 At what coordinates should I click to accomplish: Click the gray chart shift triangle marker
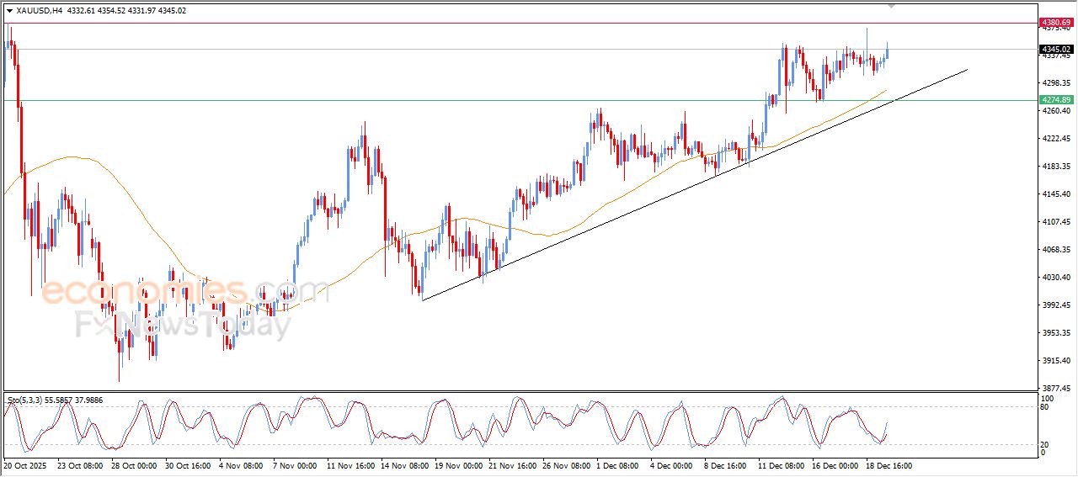(x=892, y=5)
